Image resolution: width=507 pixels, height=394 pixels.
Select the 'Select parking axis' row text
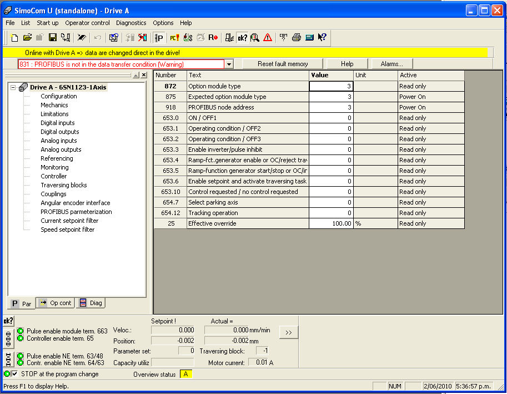tap(213, 202)
